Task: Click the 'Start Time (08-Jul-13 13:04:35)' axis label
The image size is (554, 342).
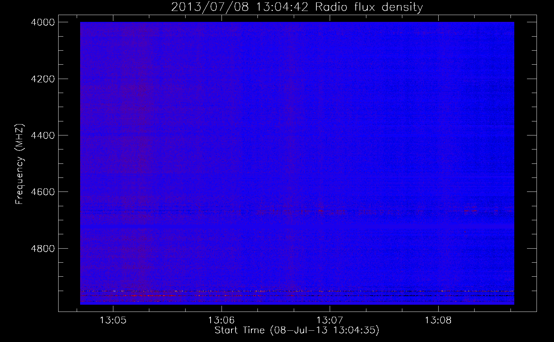Action: 297,330
